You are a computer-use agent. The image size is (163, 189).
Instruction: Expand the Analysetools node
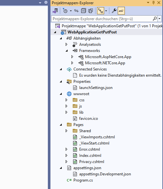[66, 44]
